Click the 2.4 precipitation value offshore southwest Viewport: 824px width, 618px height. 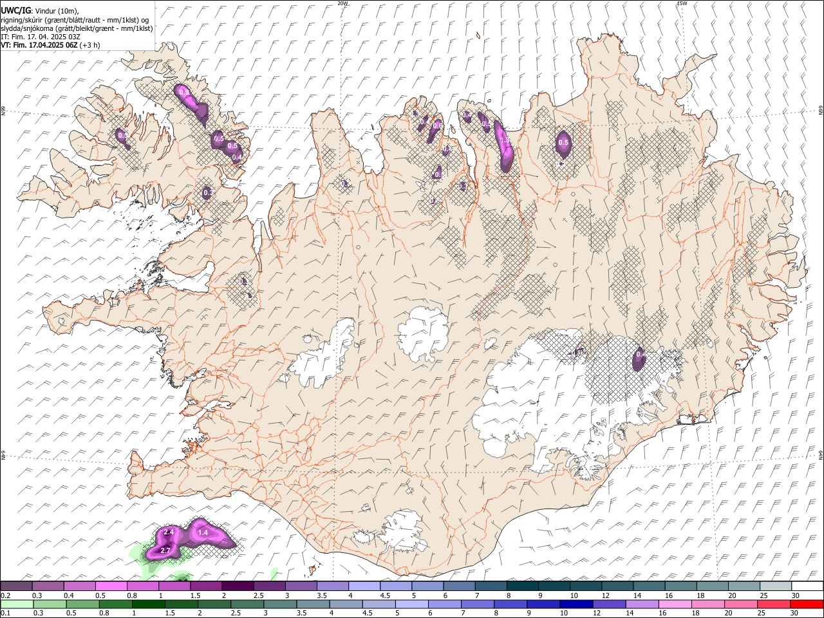(x=169, y=532)
